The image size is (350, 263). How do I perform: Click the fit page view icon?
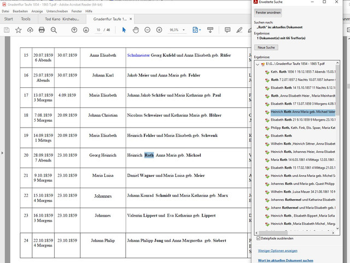click(x=195, y=30)
